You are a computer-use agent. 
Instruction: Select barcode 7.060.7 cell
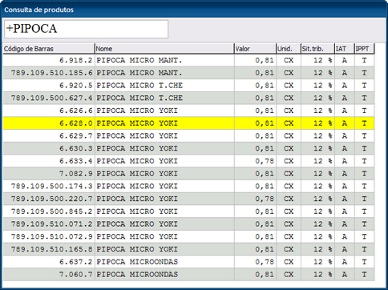[x=49, y=274]
